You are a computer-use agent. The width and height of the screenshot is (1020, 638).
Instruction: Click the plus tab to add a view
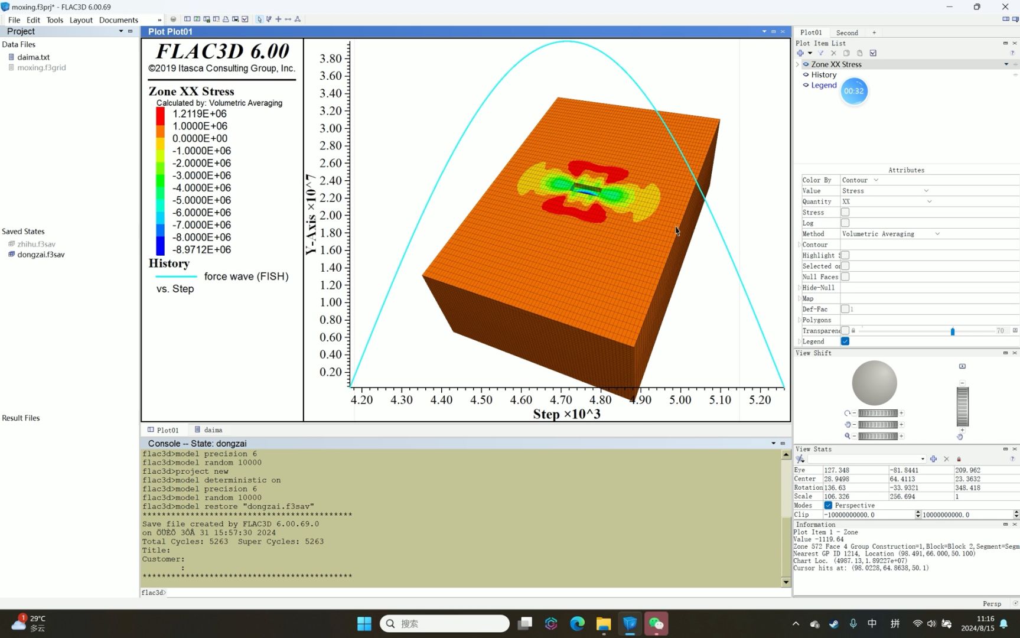[x=874, y=32]
